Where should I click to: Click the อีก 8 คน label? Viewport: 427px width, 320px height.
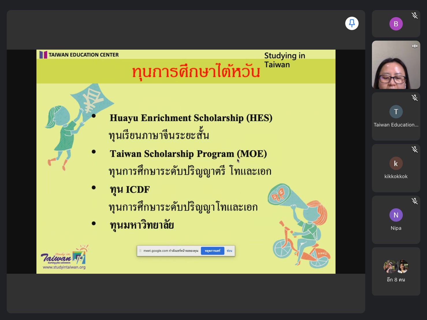tap(396, 280)
